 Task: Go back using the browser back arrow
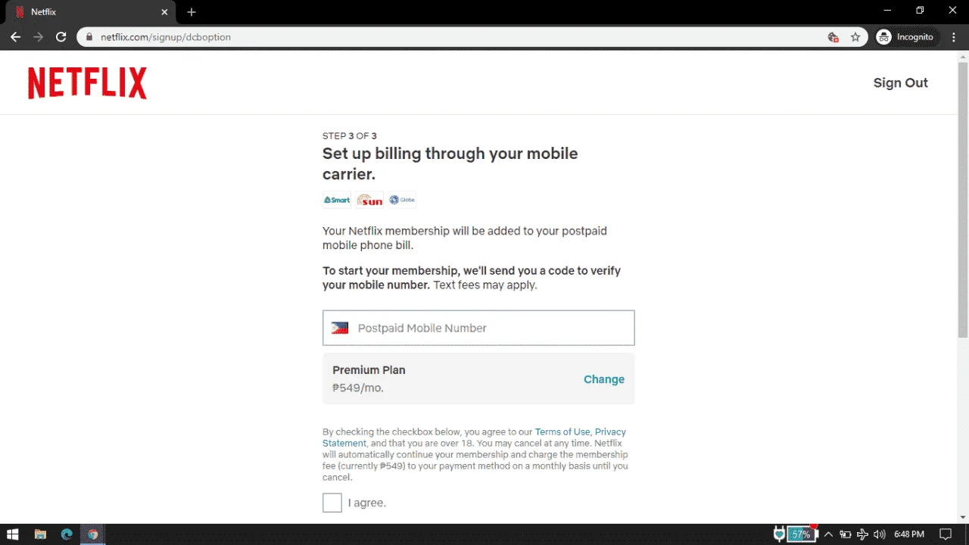click(16, 37)
